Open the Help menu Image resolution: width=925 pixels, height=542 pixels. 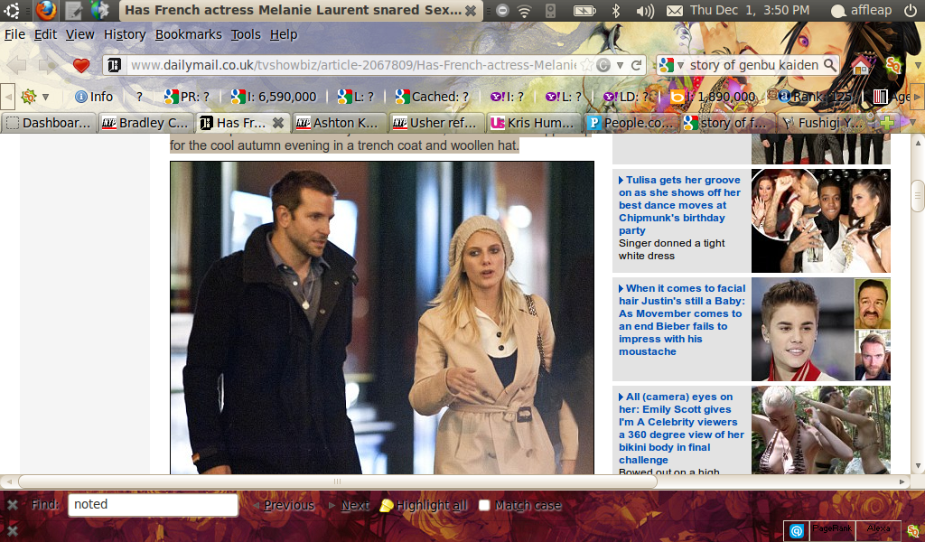pyautogui.click(x=284, y=35)
